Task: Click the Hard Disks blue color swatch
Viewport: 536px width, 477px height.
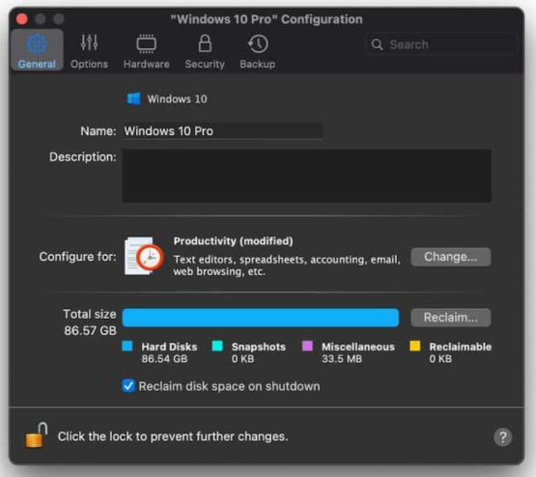Action: click(127, 346)
